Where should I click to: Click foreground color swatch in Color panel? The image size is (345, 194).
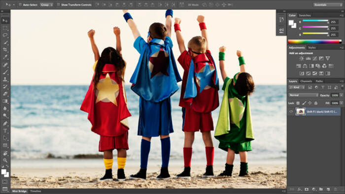point(291,23)
